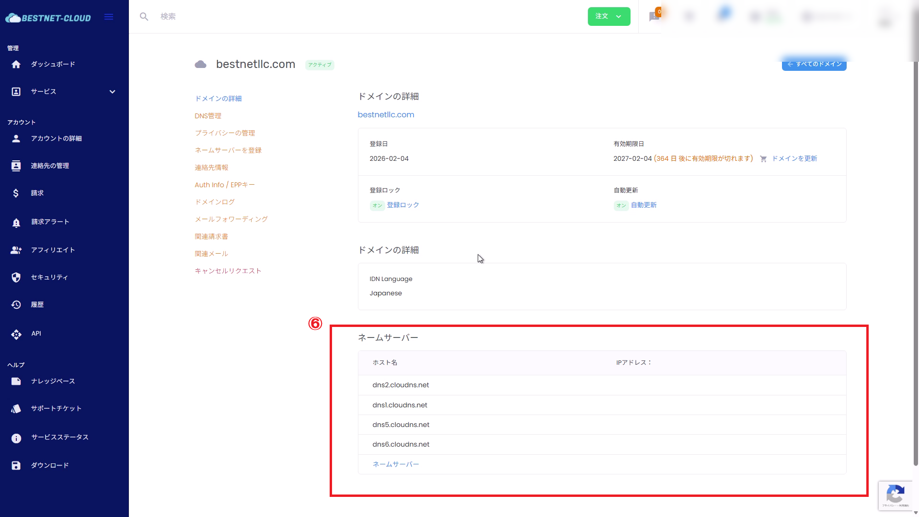Expand the サービス sidebar submenu
The image size is (919, 517).
(x=112, y=92)
